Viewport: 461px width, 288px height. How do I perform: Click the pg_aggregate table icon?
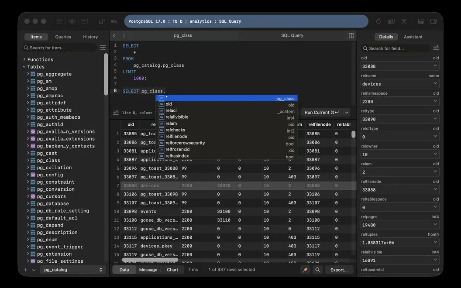click(x=33, y=74)
